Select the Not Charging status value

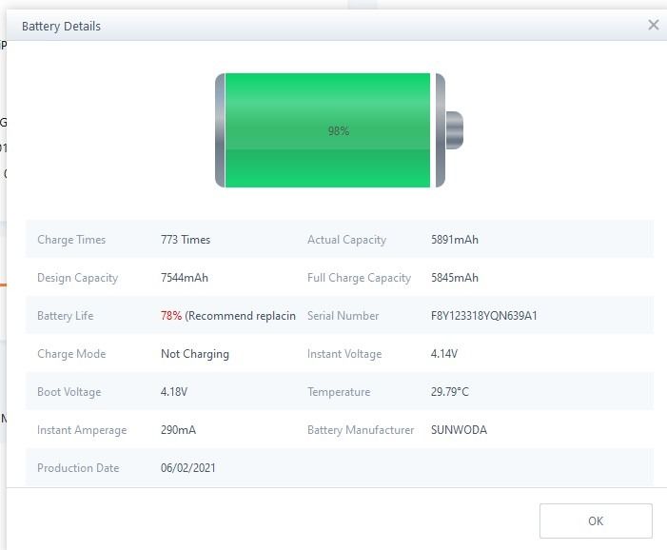coord(195,354)
